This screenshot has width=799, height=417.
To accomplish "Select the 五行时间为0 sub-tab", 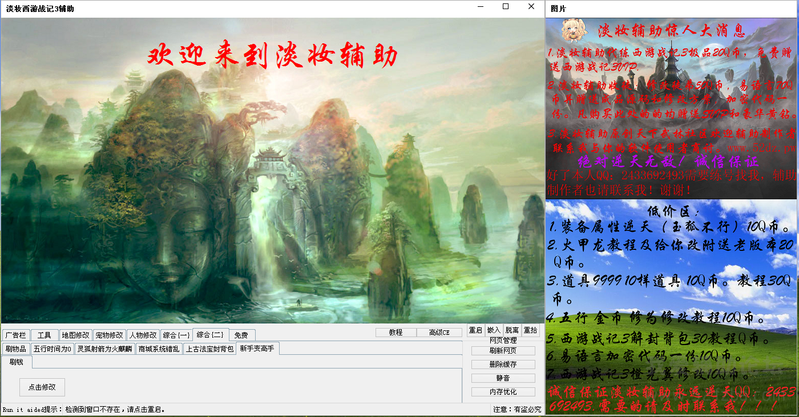I will point(53,349).
